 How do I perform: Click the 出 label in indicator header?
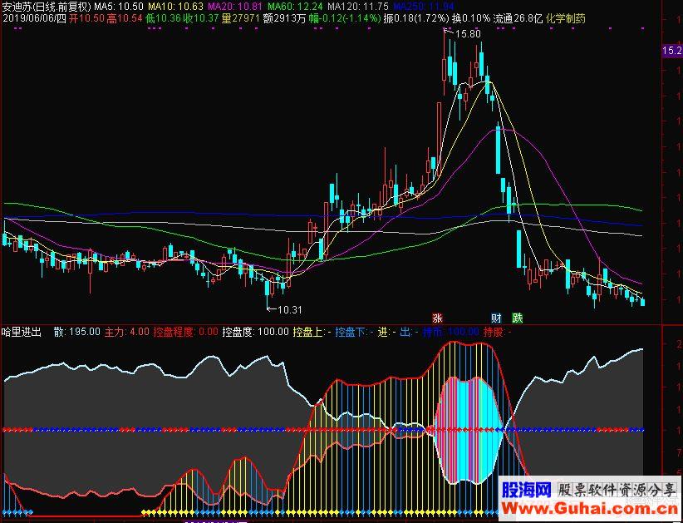(410, 332)
